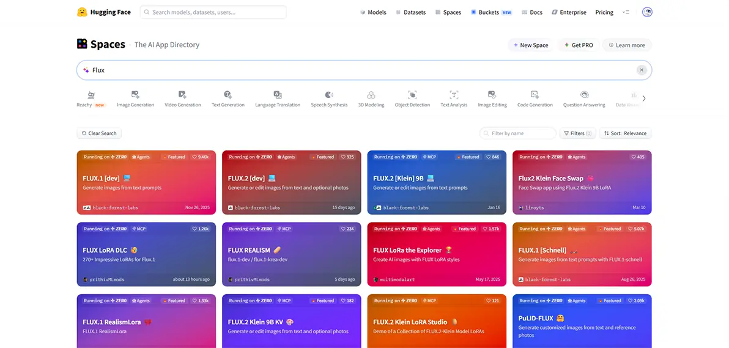This screenshot has width=729, height=348.
Task: Open the Filters (0) dropdown
Action: tap(578, 133)
